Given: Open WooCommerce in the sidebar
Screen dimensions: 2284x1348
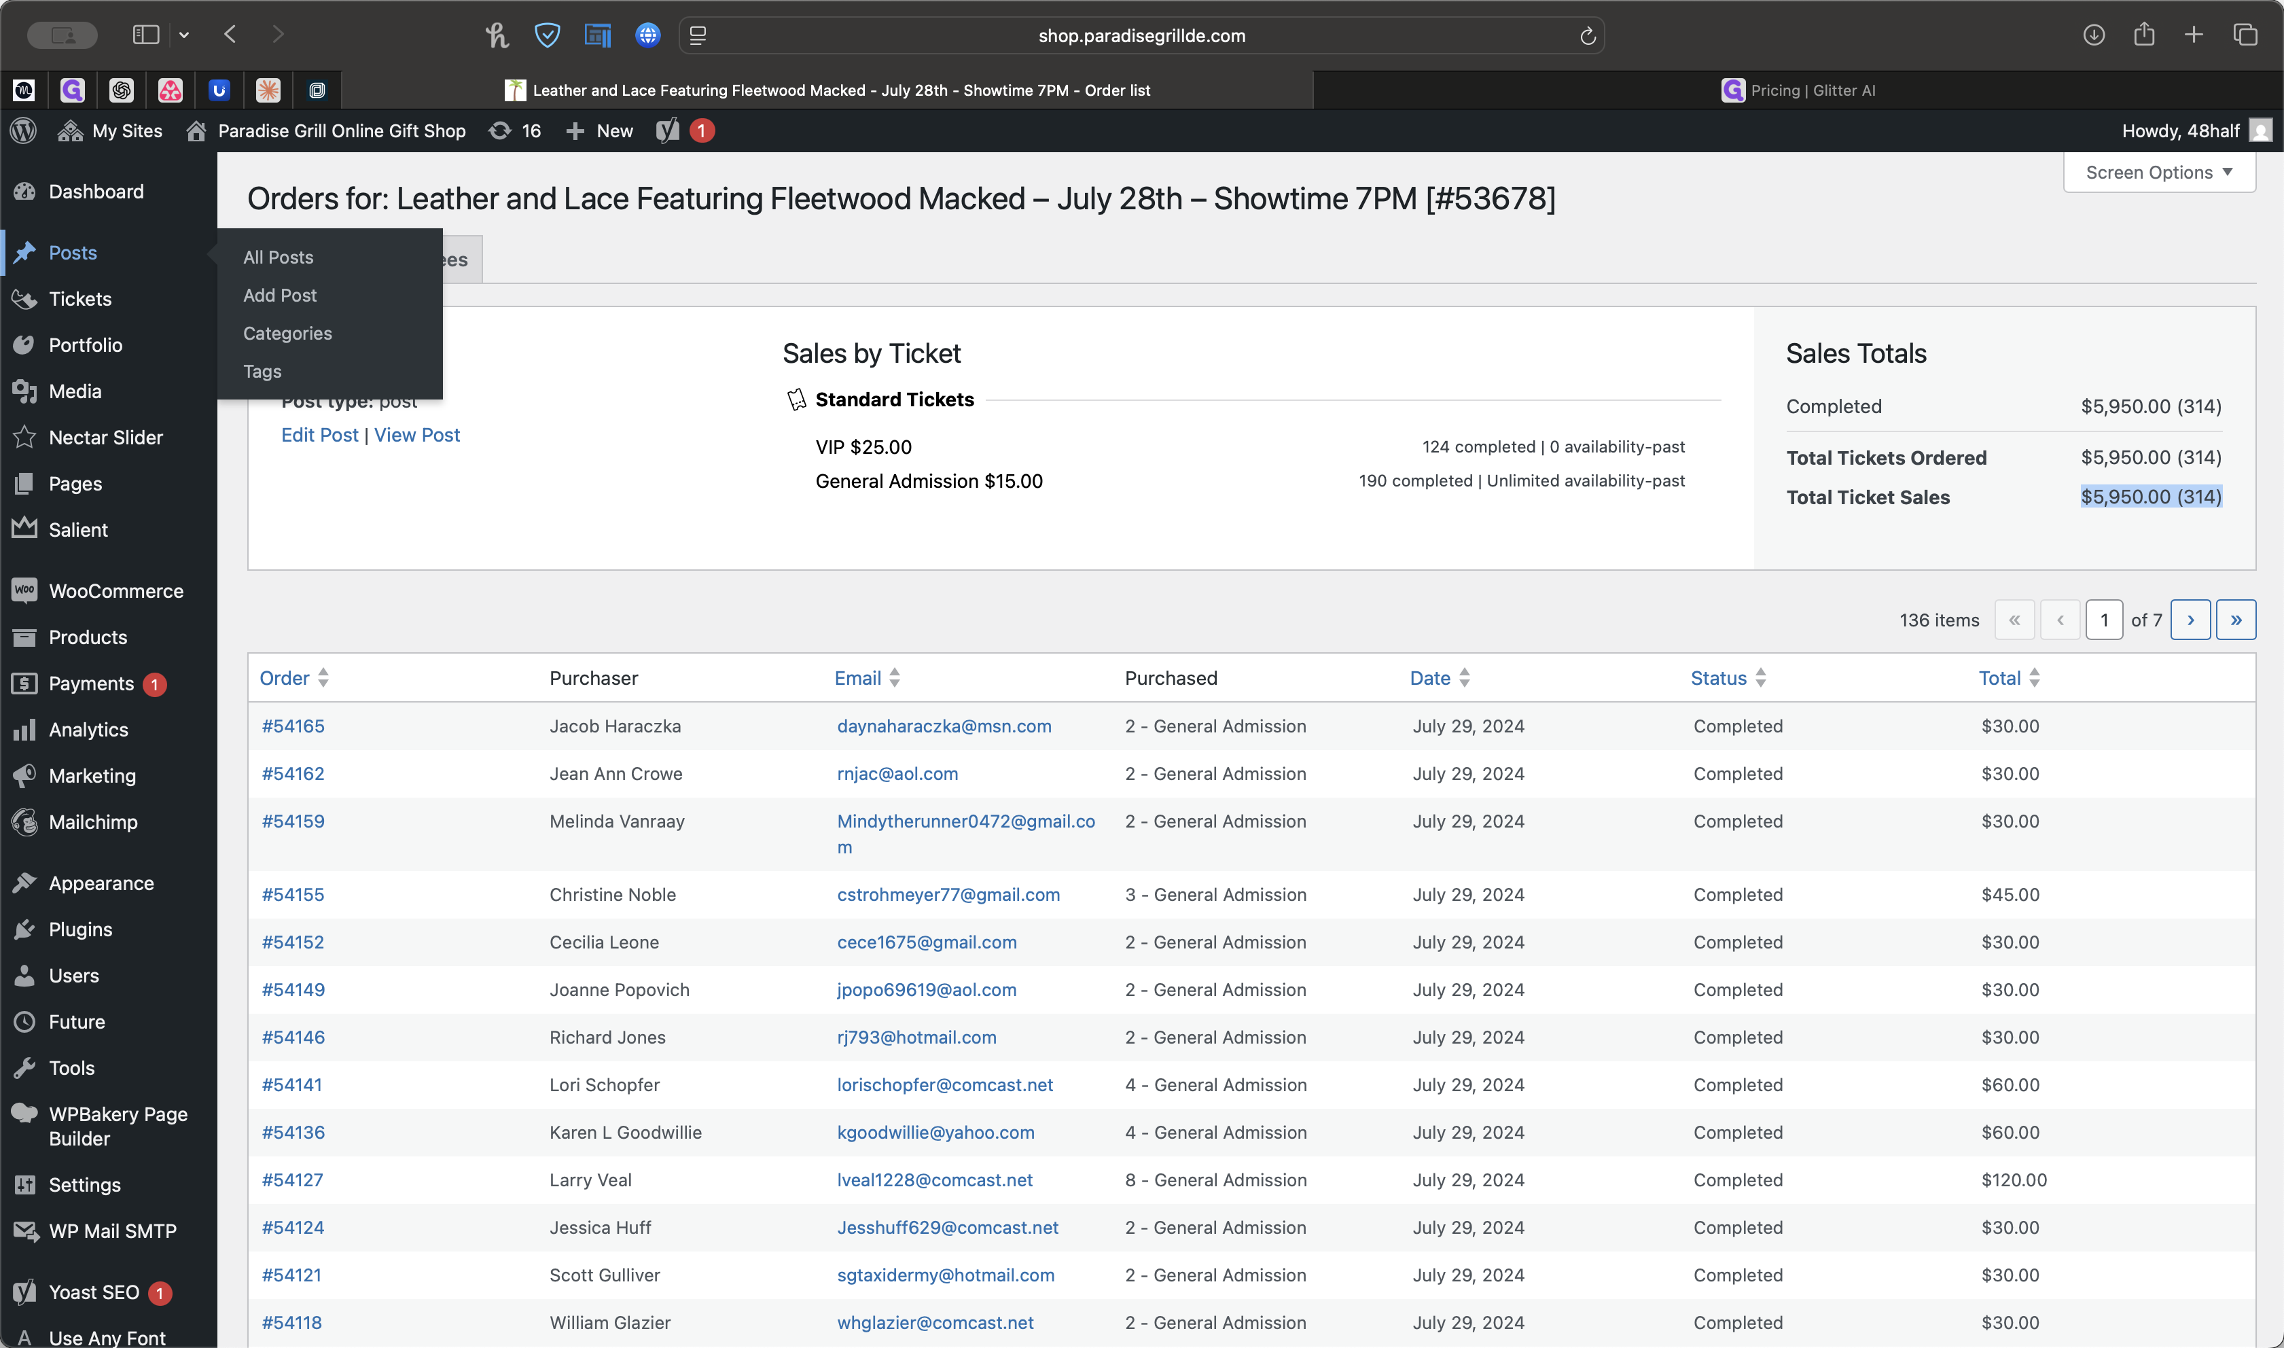Looking at the screenshot, I should pos(115,591).
